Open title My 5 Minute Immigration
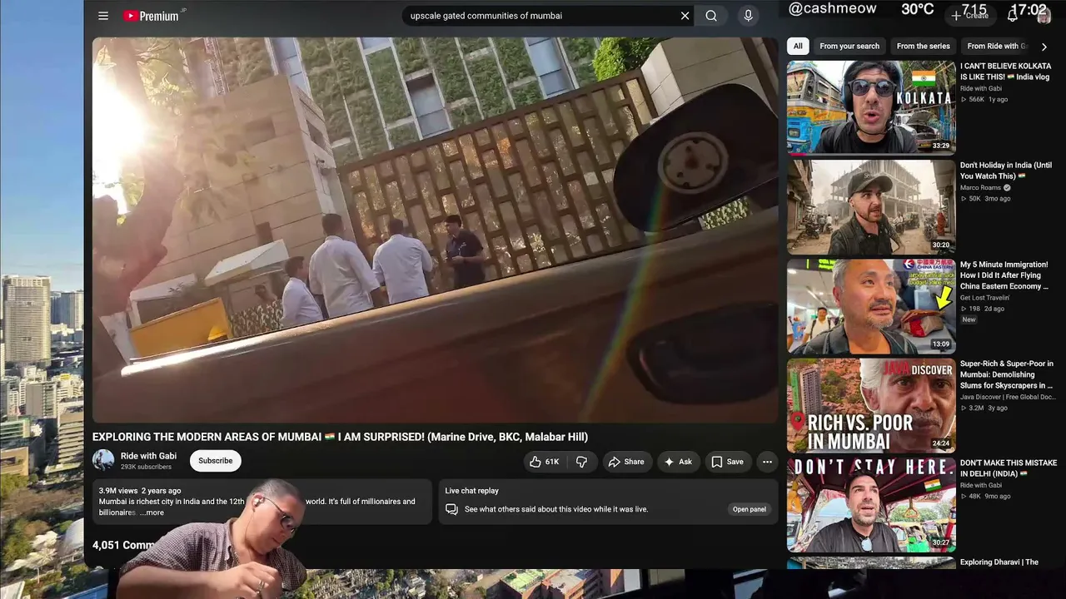This screenshot has height=599, width=1066. (x=1004, y=275)
